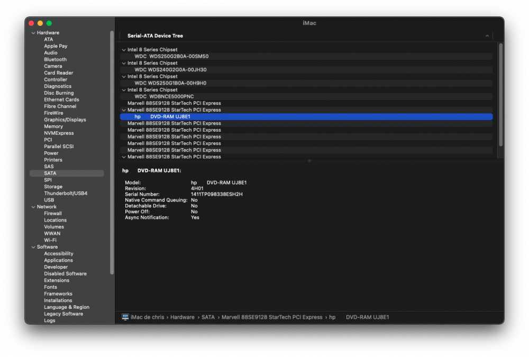Show Thunderbolt/USB4 information

click(x=66, y=194)
